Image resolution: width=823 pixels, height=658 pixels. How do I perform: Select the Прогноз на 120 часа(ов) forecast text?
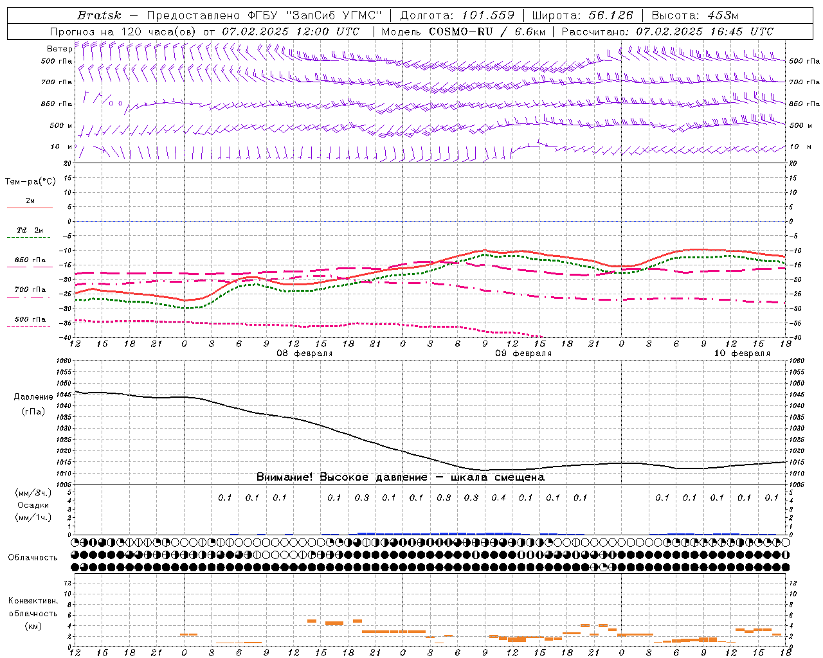(124, 31)
